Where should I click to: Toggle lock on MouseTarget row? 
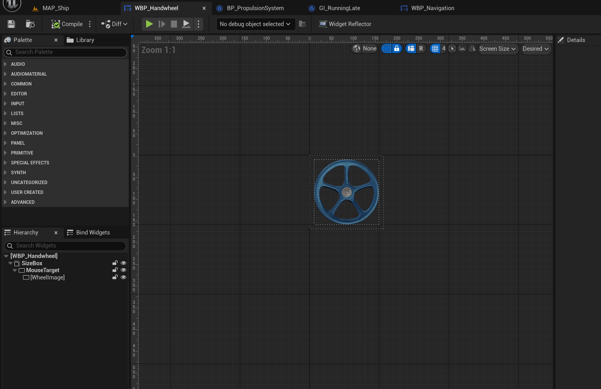click(115, 270)
